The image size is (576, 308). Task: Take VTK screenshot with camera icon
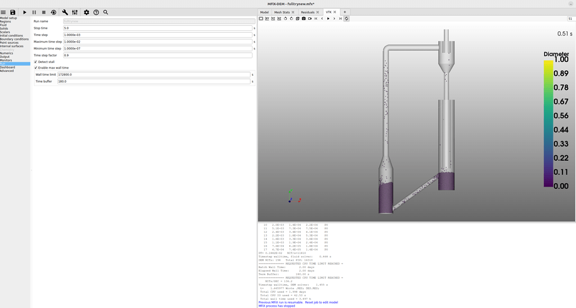tap(304, 19)
